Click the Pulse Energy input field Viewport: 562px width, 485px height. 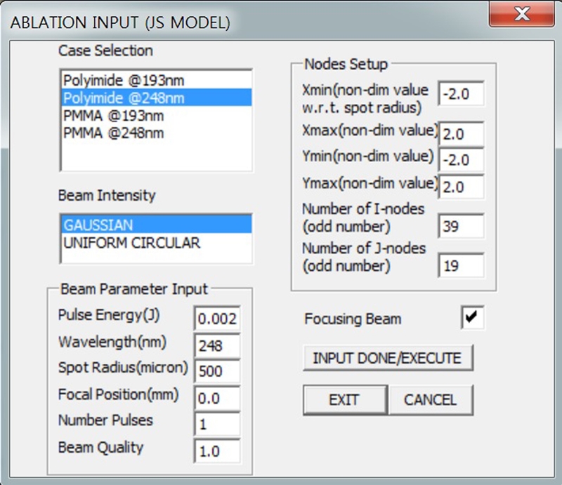(218, 319)
